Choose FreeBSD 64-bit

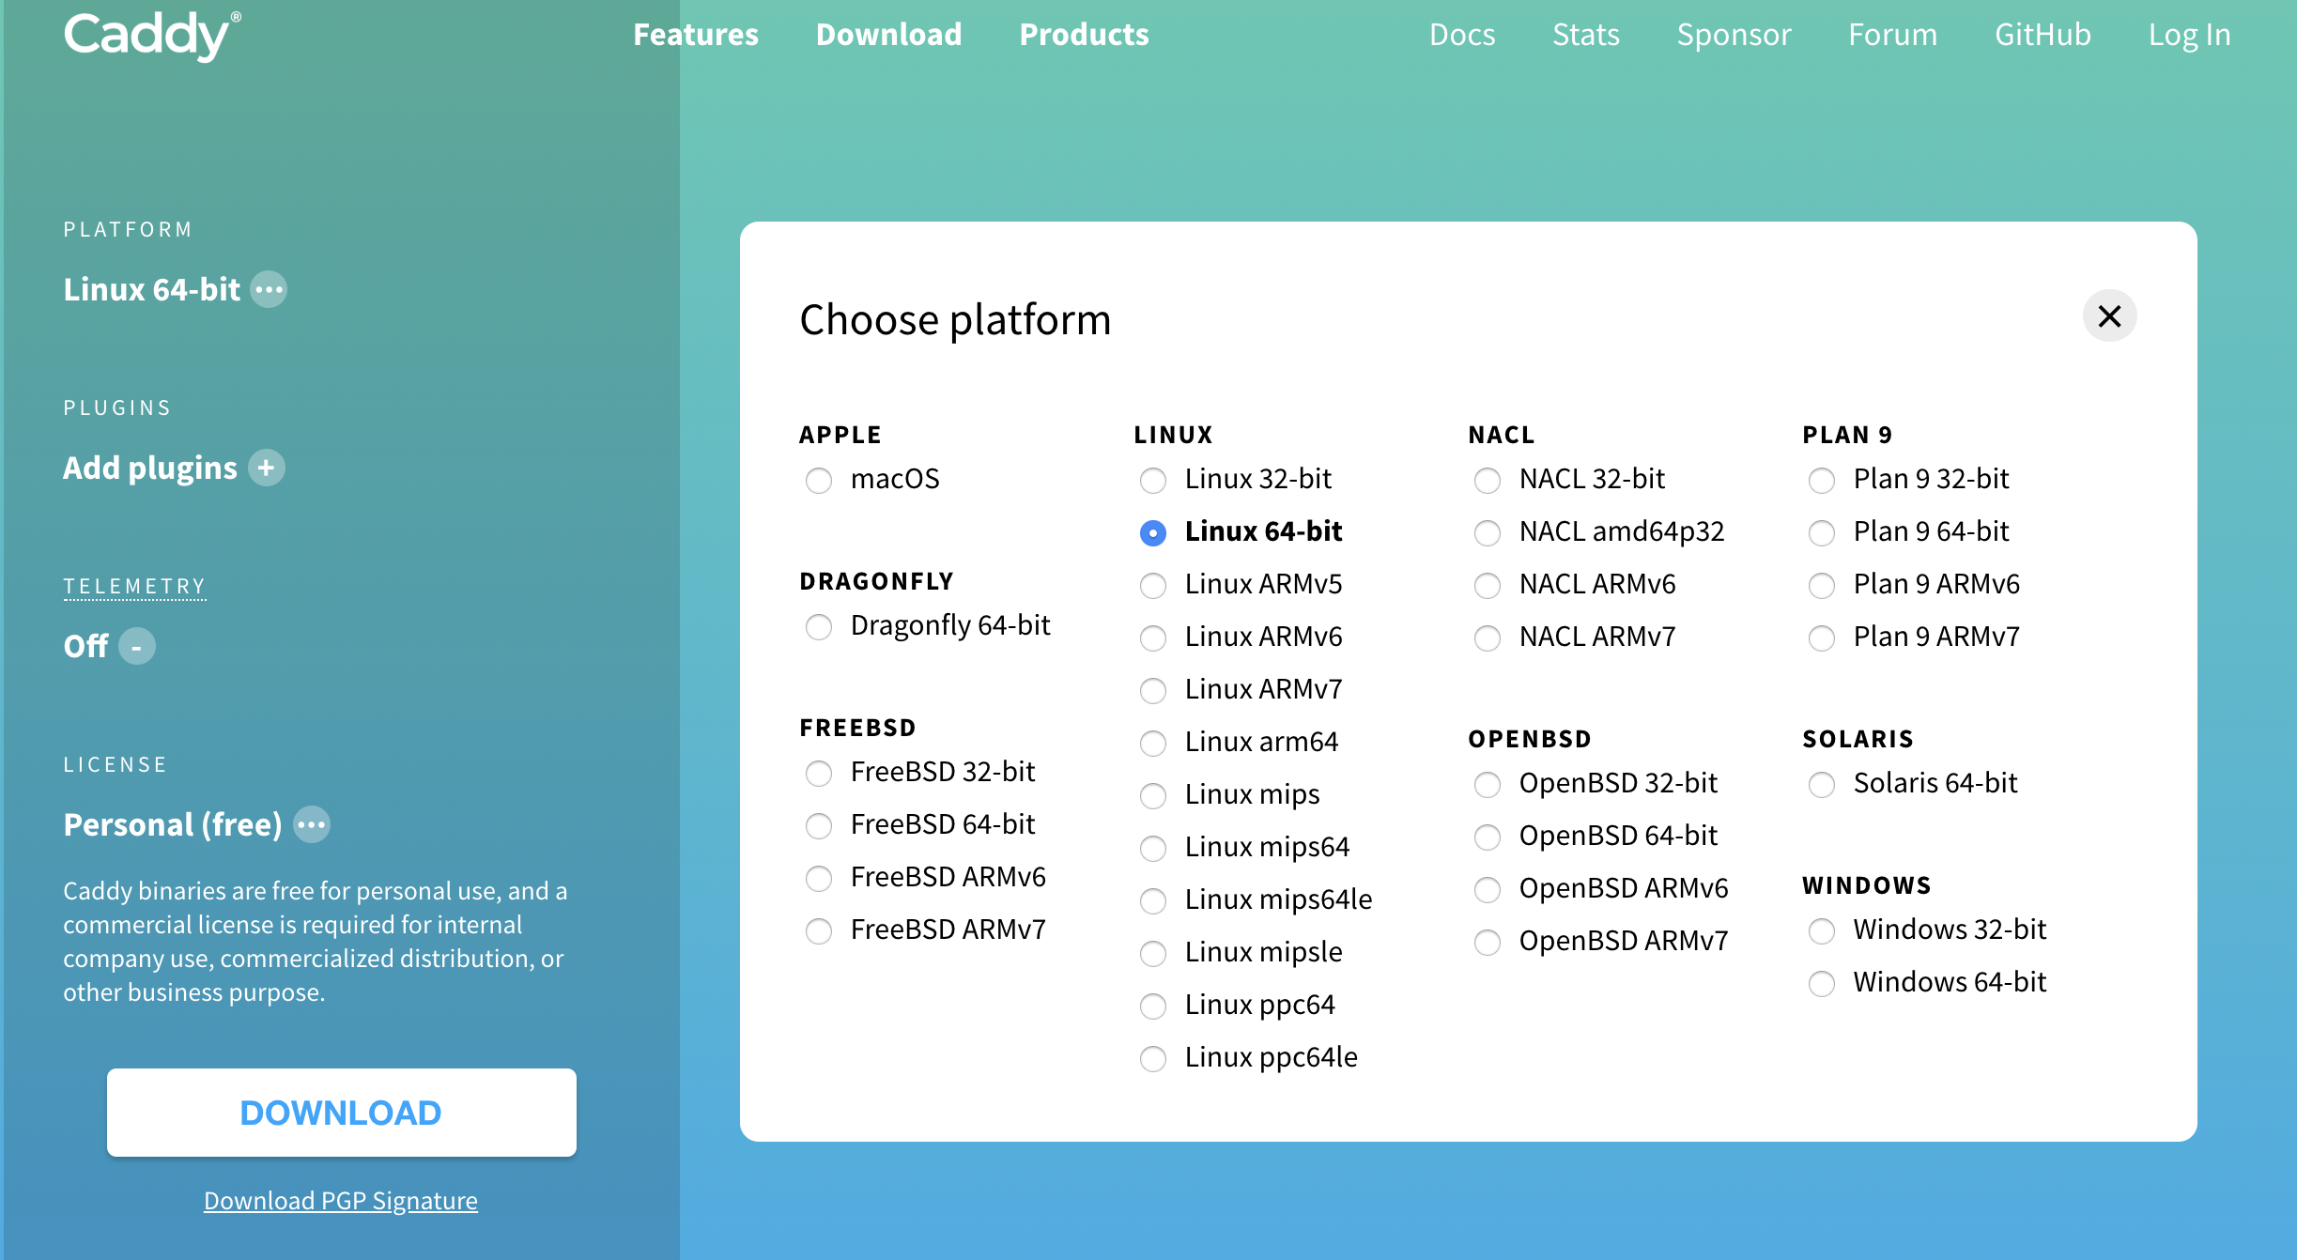pyautogui.click(x=819, y=825)
